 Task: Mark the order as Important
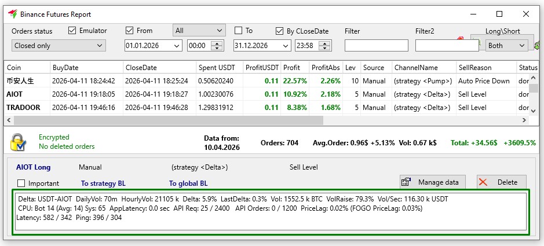21,183
